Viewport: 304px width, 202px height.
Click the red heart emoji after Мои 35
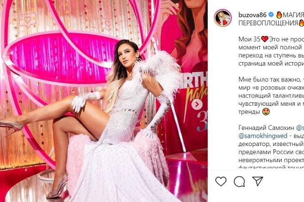coord(264,39)
